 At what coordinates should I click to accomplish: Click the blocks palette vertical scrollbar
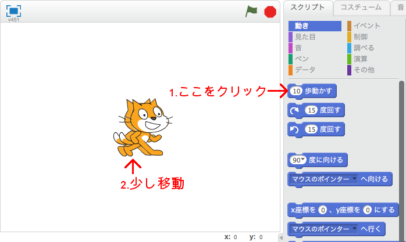click(401, 161)
